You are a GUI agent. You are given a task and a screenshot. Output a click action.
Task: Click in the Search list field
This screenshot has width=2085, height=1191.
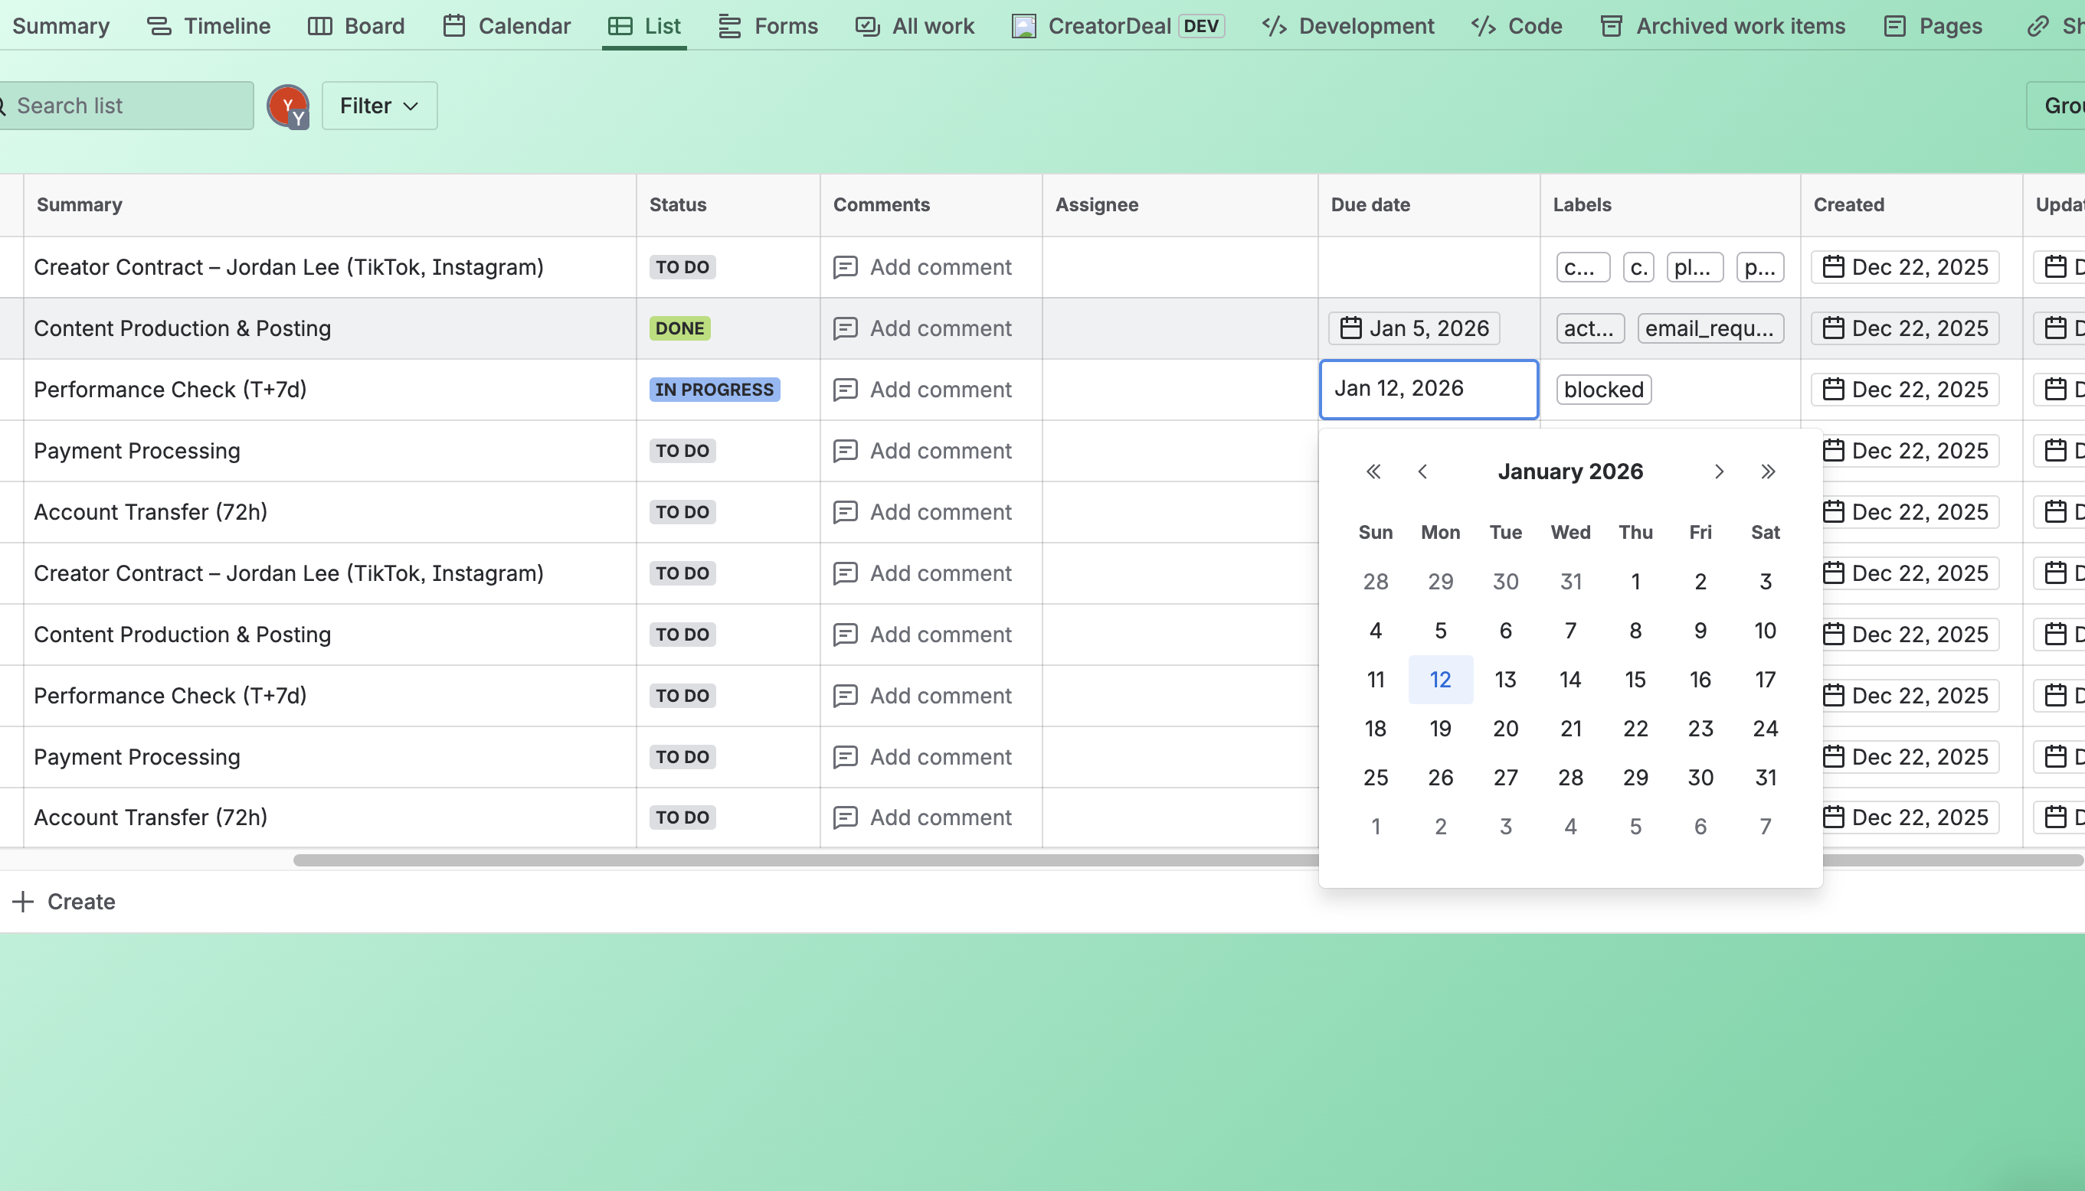click(127, 106)
